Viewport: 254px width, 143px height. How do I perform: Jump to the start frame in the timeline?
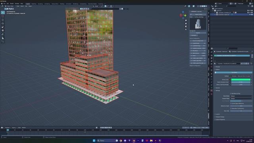pos(101,128)
